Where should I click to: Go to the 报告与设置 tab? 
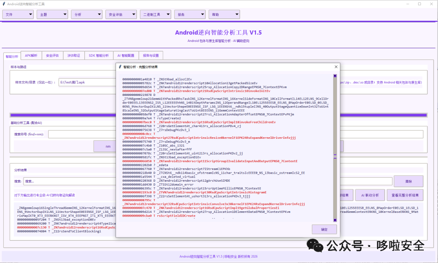(x=151, y=55)
